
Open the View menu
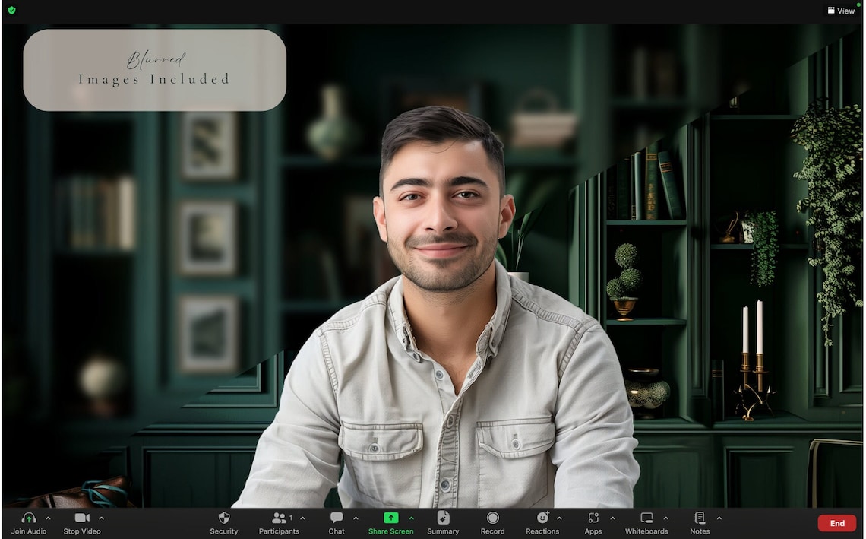[x=841, y=11]
